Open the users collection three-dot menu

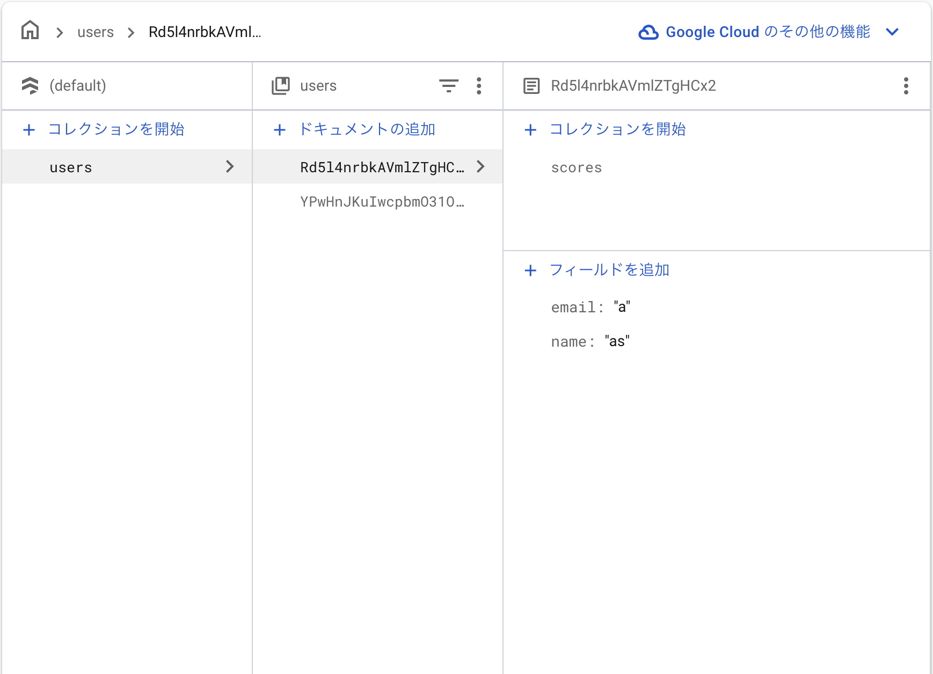[x=479, y=86]
